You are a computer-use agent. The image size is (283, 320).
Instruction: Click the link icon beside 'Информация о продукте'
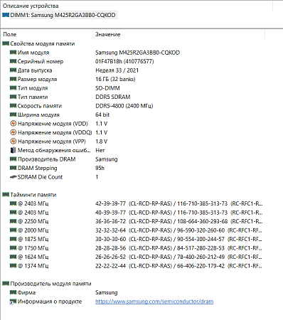point(13,302)
